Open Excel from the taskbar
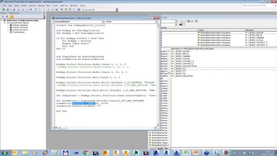 pyautogui.click(x=186, y=153)
